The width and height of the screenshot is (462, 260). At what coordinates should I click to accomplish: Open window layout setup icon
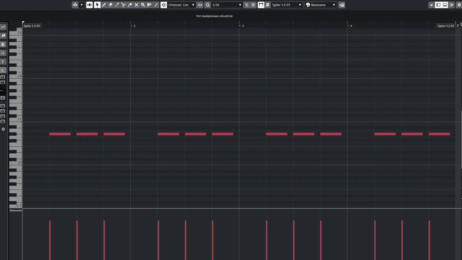tap(451, 5)
